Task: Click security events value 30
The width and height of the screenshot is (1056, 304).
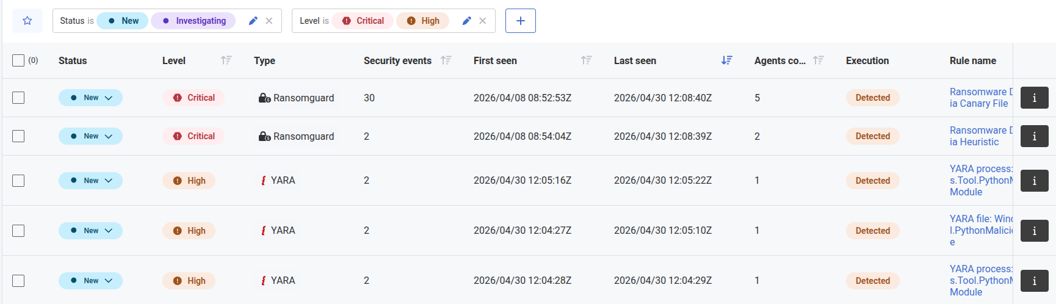Action: pos(369,98)
